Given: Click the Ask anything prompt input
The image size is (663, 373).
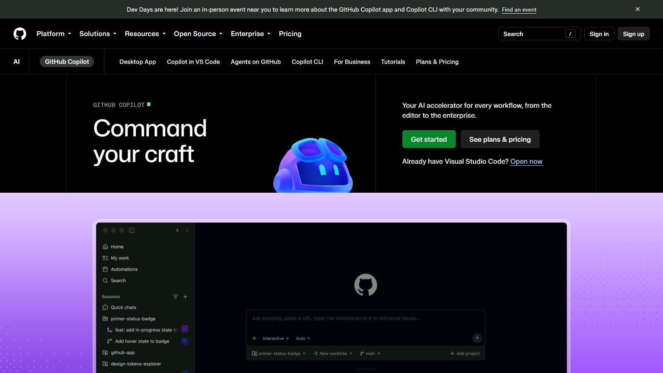Looking at the screenshot, I should tap(365, 319).
